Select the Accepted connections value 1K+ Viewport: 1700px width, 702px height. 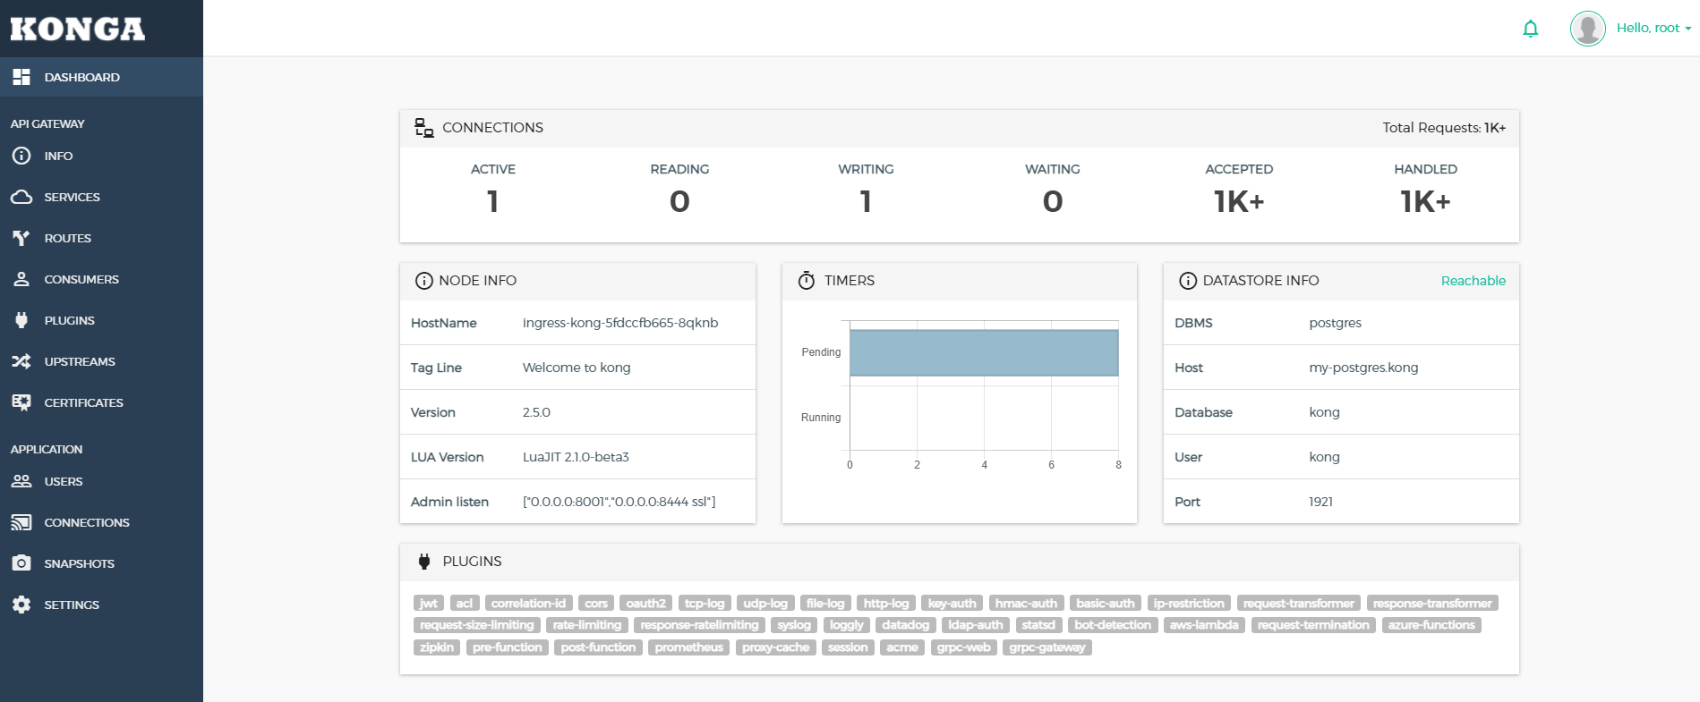click(1239, 202)
